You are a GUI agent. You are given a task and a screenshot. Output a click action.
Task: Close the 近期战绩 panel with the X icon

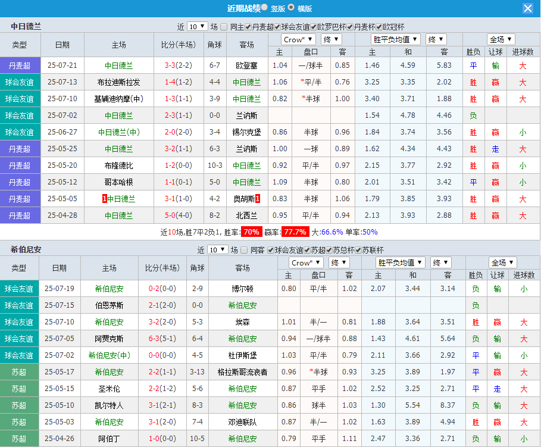pyautogui.click(x=528, y=8)
